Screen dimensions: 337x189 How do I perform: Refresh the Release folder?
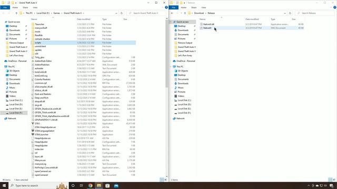290,13
